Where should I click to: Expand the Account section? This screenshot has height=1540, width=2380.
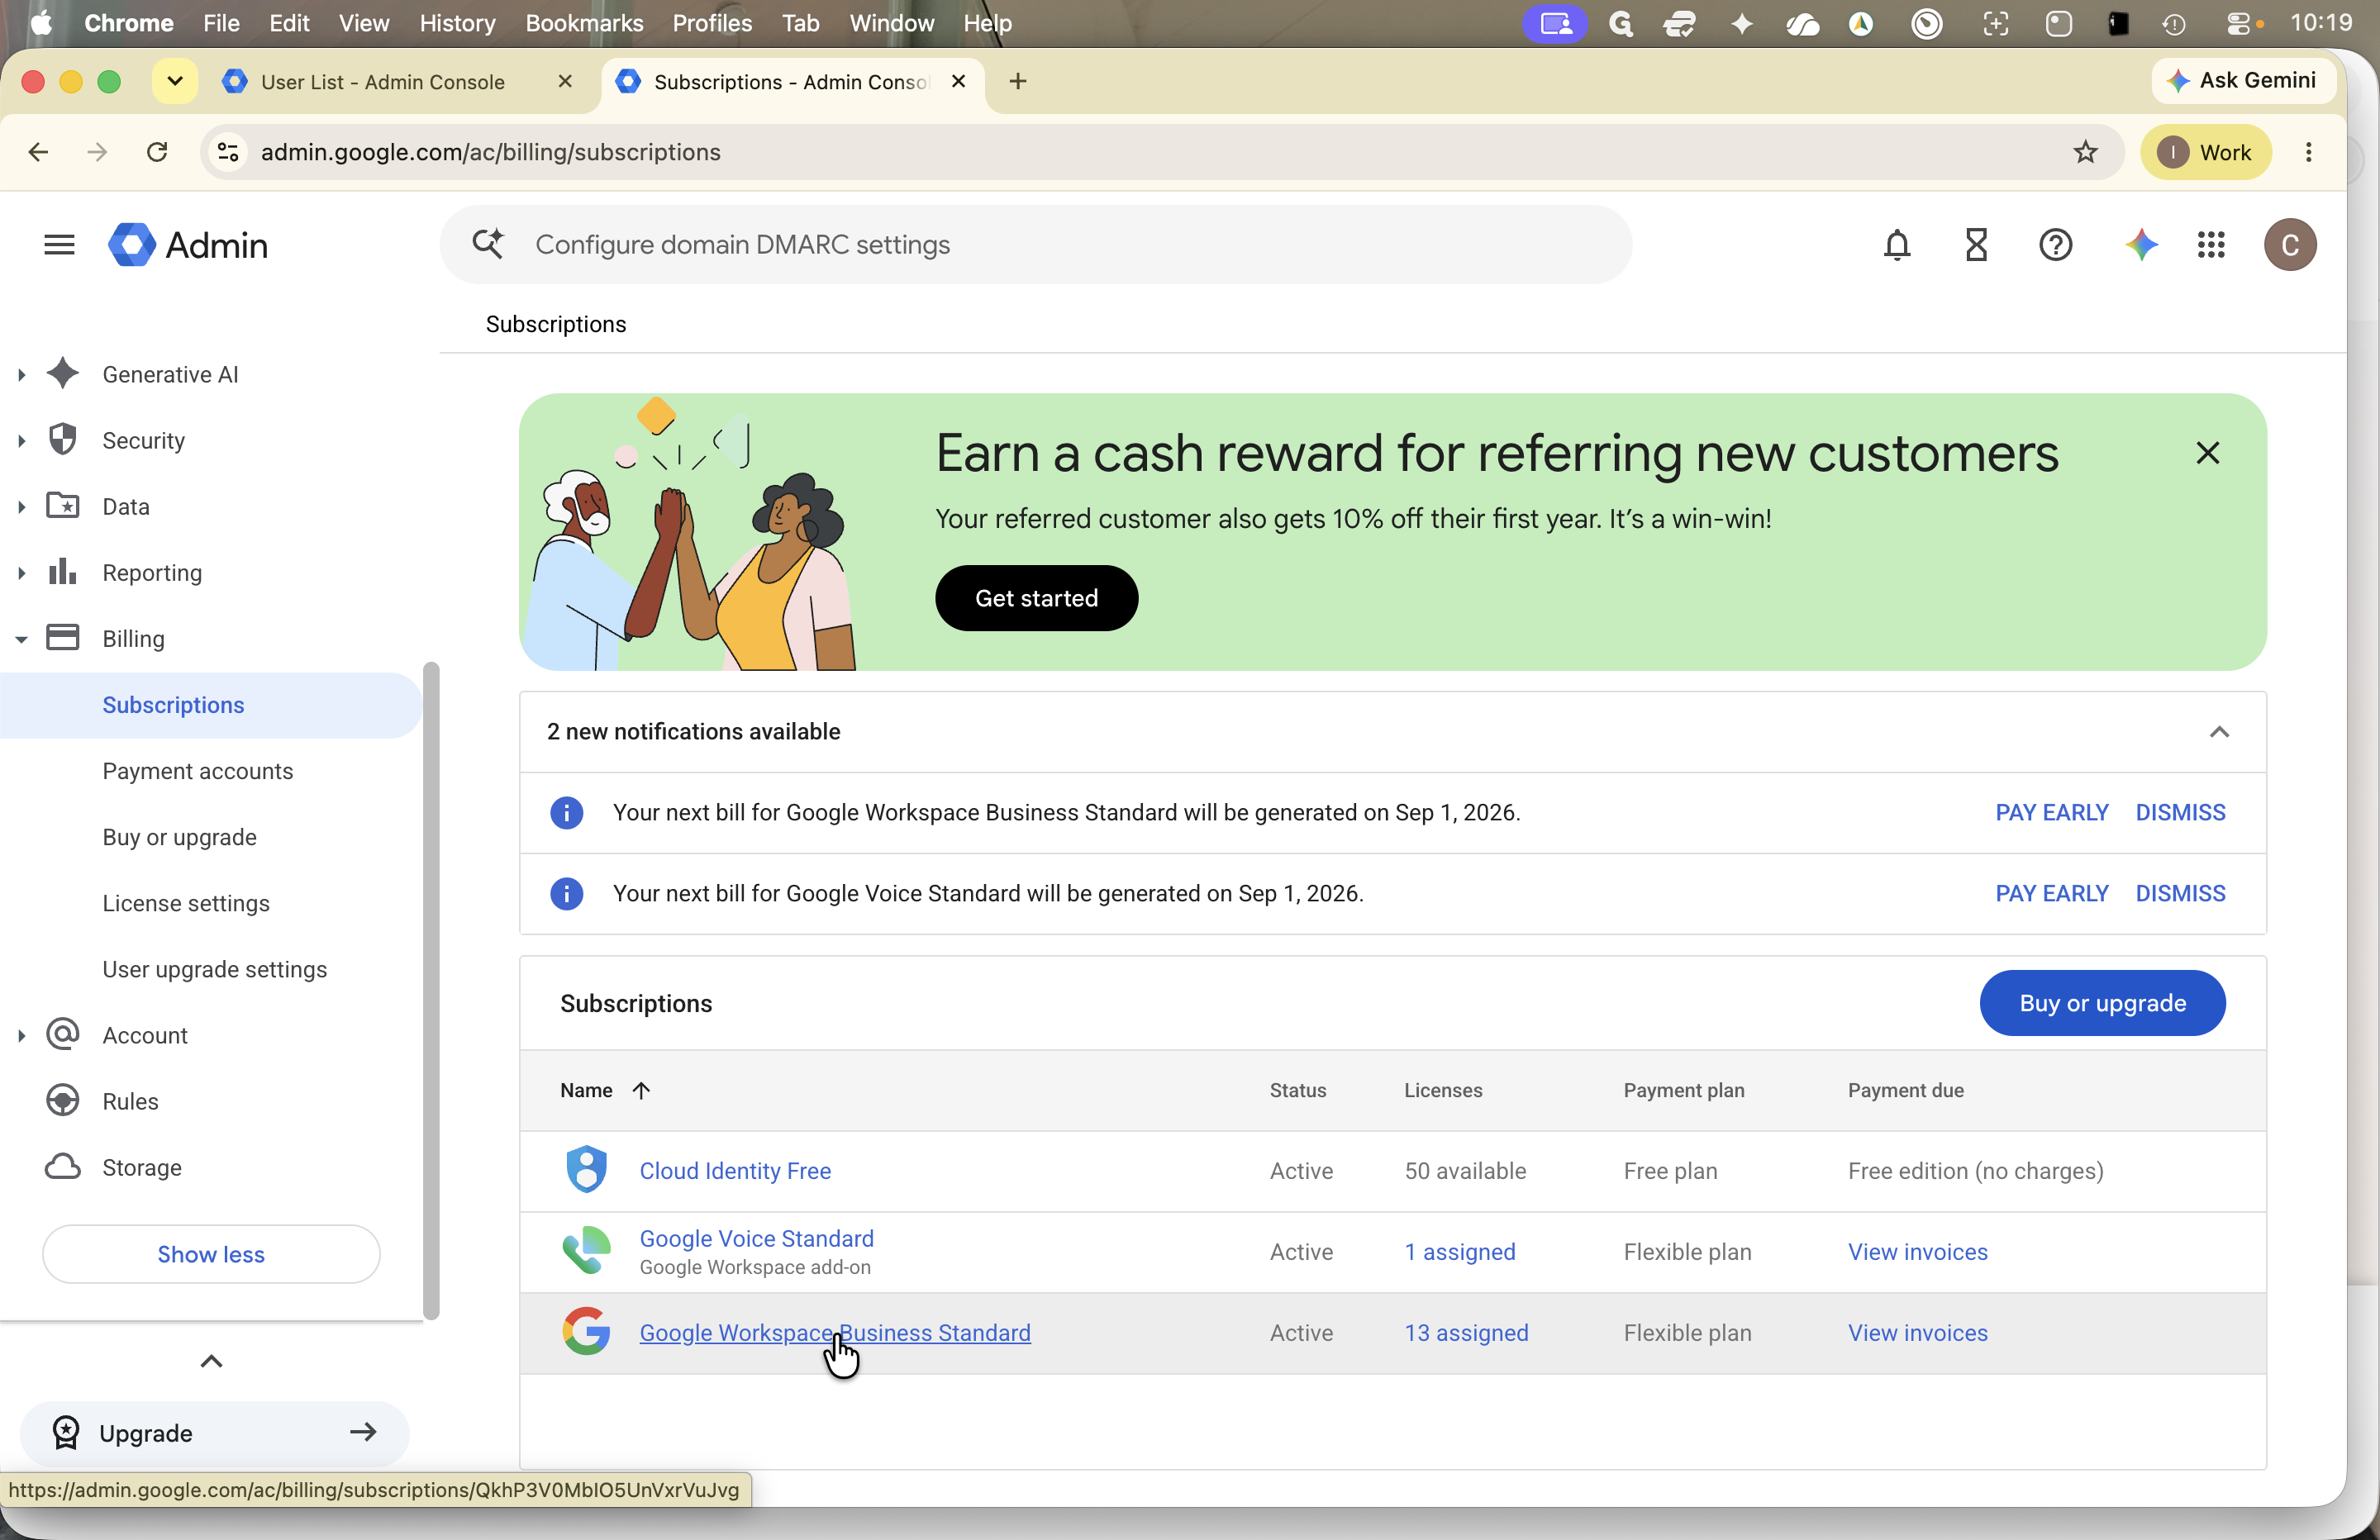tap(21, 1035)
